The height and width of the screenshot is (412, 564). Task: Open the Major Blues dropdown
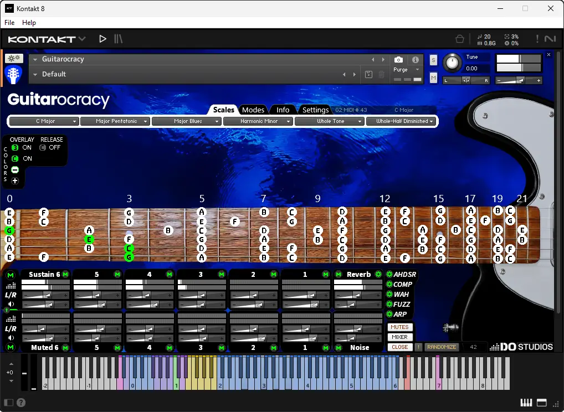click(x=186, y=121)
